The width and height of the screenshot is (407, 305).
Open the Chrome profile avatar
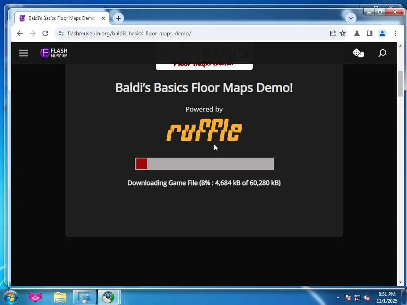tap(382, 33)
